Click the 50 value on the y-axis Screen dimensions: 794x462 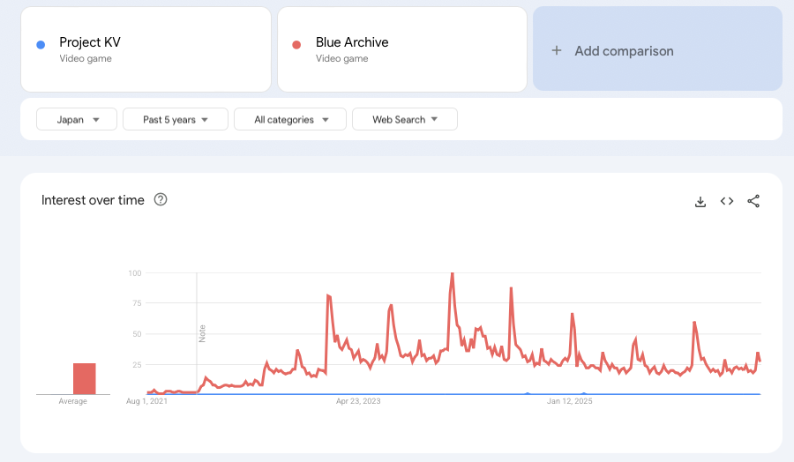[x=137, y=334]
